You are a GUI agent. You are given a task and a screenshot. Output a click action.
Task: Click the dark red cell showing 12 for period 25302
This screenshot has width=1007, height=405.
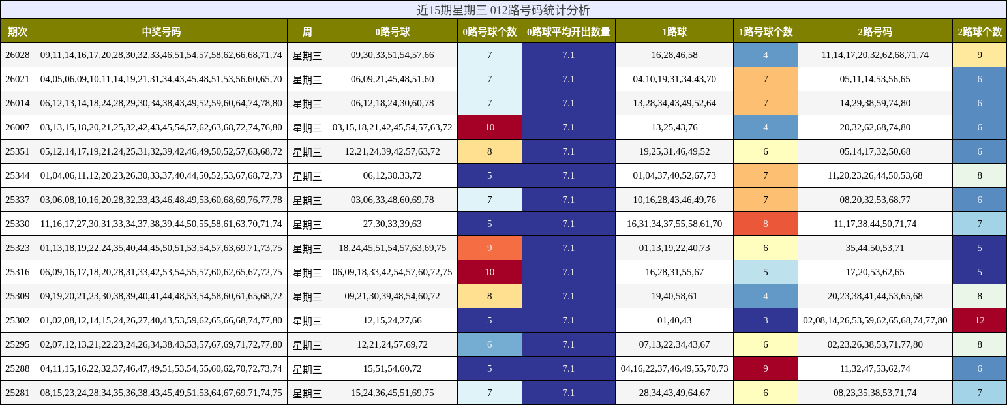(x=980, y=320)
